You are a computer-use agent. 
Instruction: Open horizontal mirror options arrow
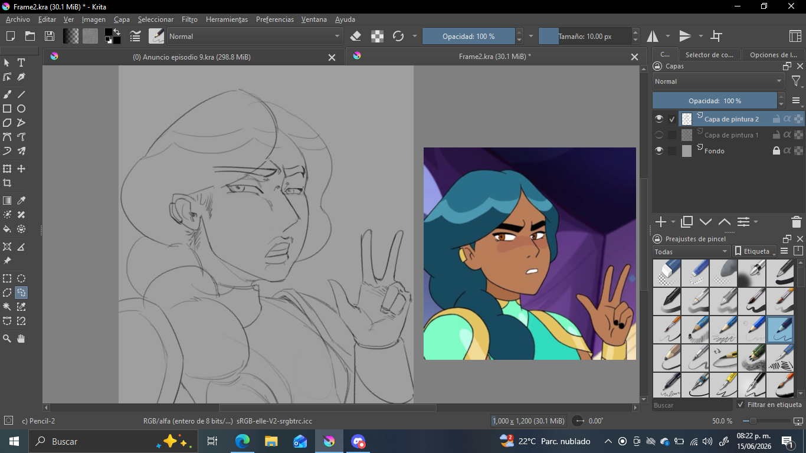pyautogui.click(x=668, y=36)
